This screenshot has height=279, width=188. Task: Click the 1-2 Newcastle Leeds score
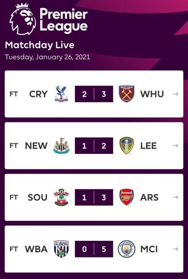click(94, 145)
